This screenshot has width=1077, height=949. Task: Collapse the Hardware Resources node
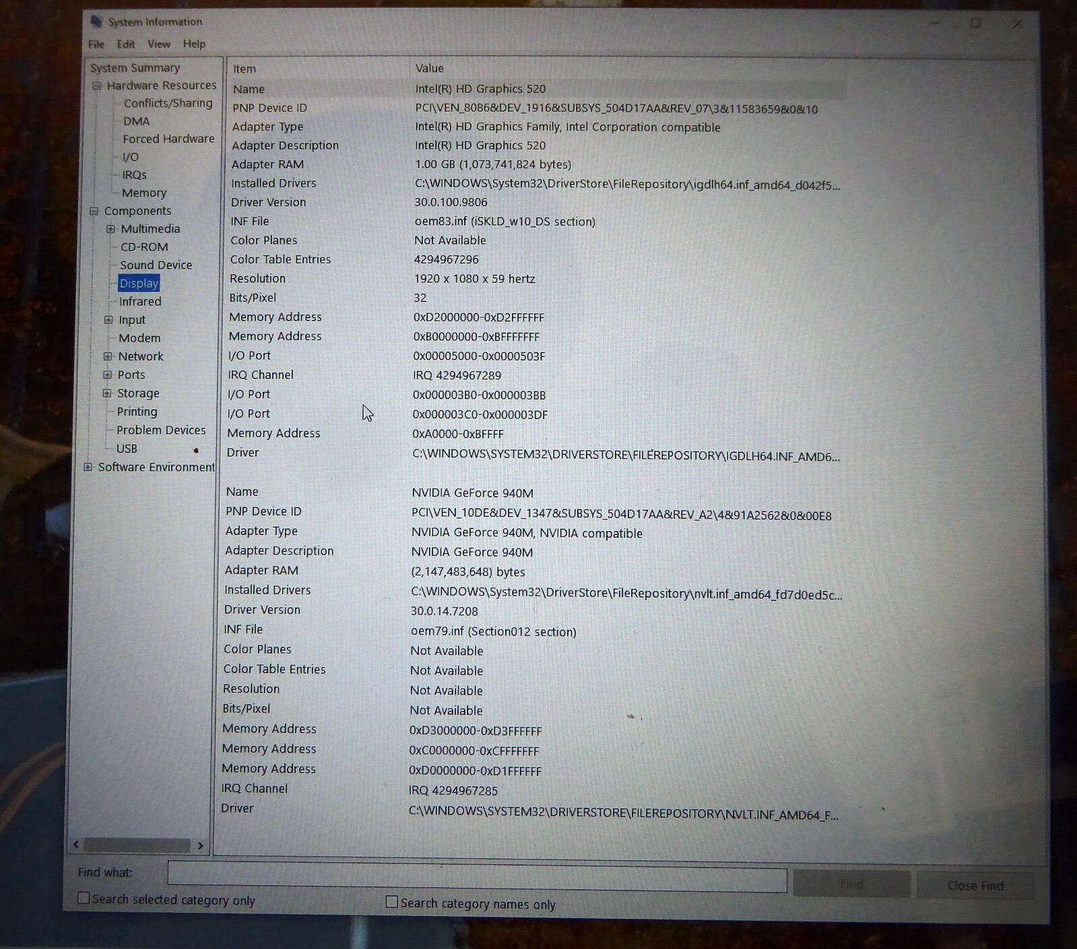tap(97, 86)
